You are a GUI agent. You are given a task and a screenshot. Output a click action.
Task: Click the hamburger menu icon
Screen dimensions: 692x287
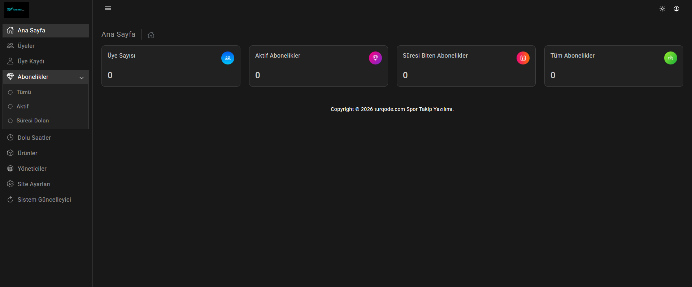[x=108, y=8]
